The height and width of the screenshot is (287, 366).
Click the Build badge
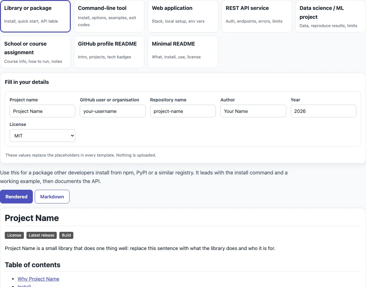(66, 235)
